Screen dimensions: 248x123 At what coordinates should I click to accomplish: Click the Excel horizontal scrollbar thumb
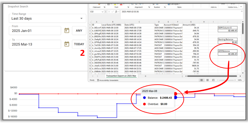pos(212,76)
